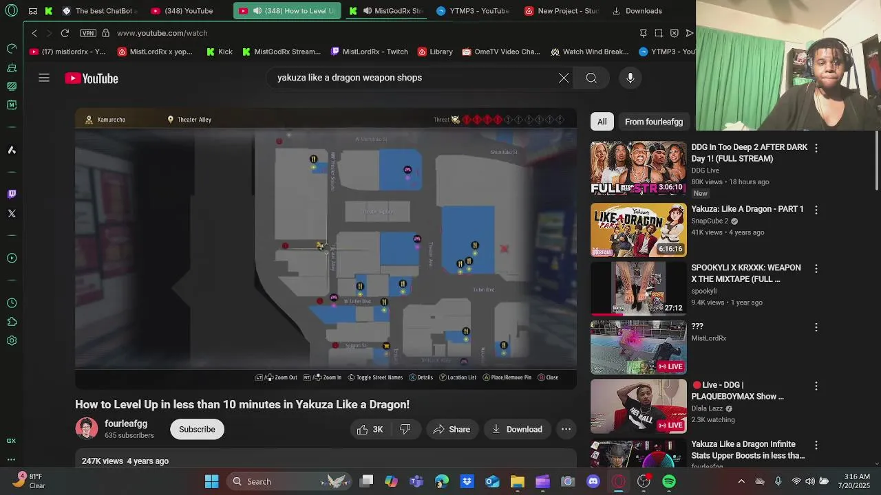Open Watch Wind Breaker bookmark
881x495 pixels.
coord(590,52)
